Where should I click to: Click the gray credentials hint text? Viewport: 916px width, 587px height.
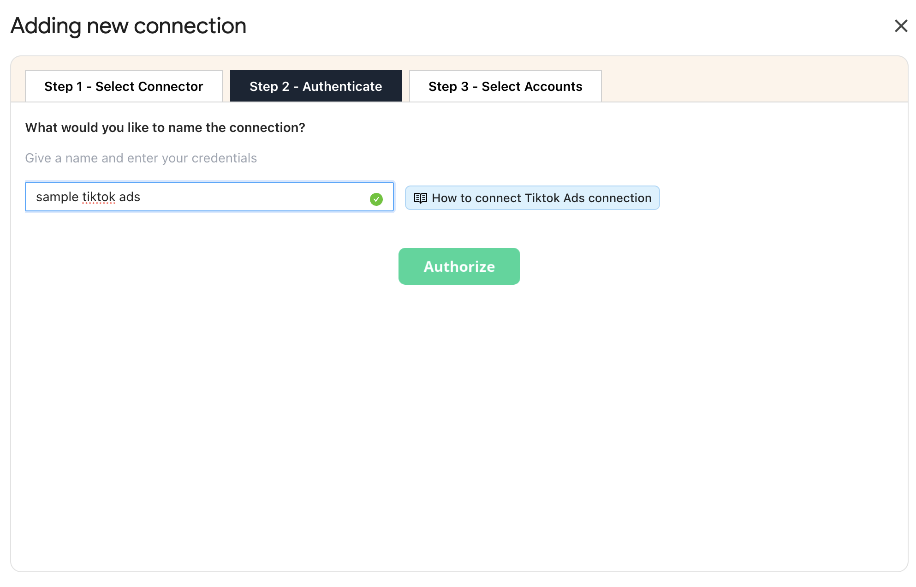[141, 158]
